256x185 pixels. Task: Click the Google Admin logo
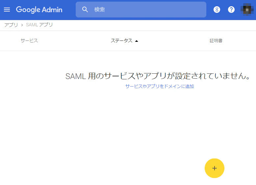[39, 10]
